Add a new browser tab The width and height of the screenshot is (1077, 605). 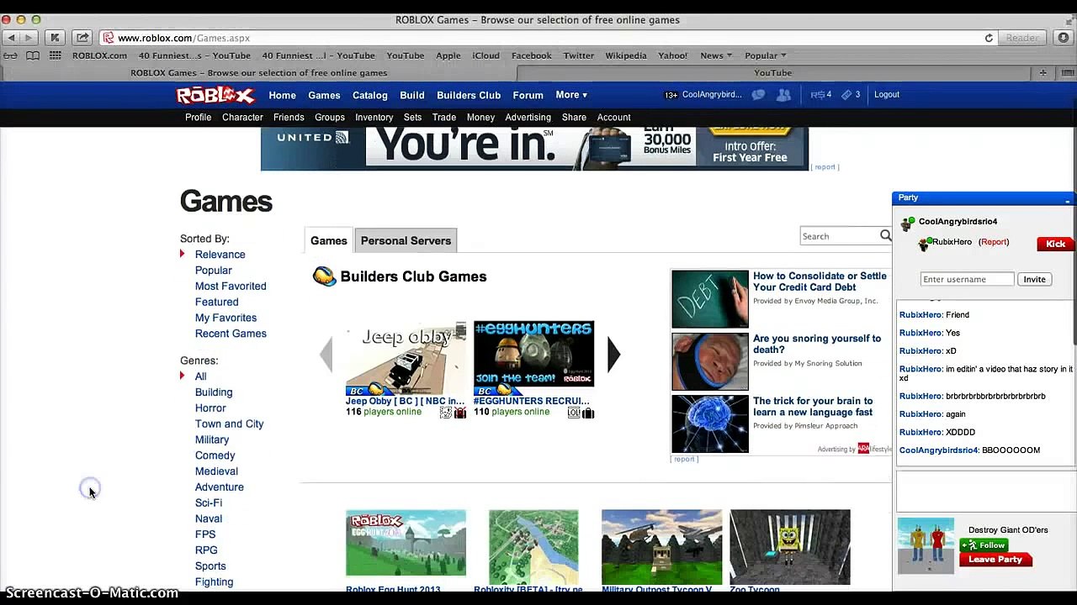pyautogui.click(x=1043, y=73)
